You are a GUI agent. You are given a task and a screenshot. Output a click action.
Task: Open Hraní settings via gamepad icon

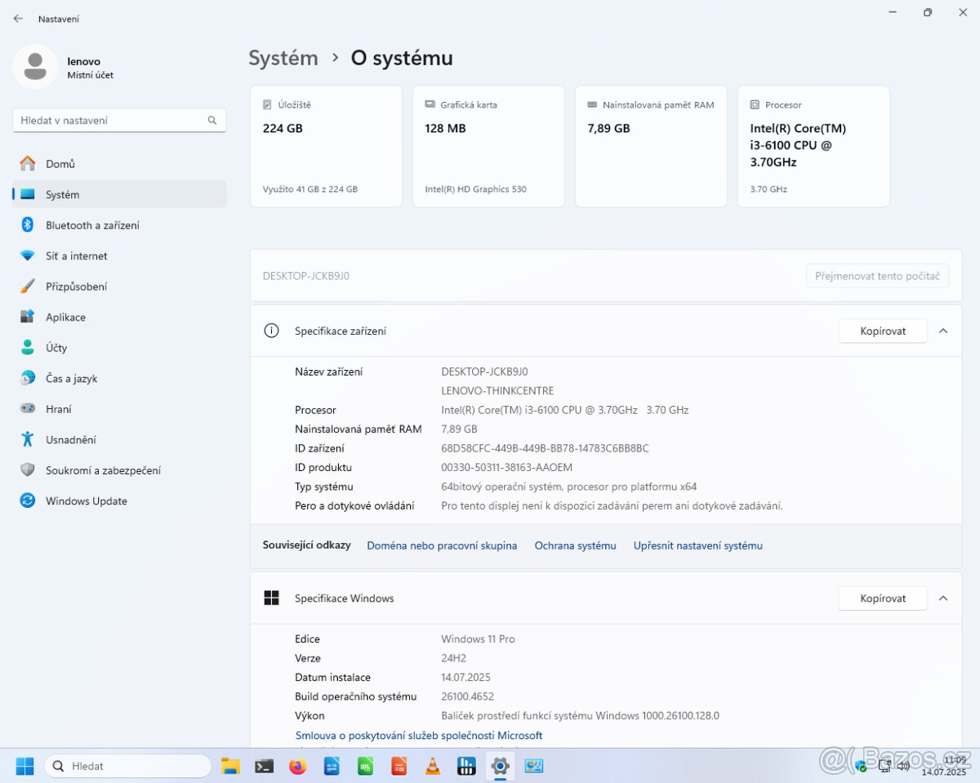(25, 408)
